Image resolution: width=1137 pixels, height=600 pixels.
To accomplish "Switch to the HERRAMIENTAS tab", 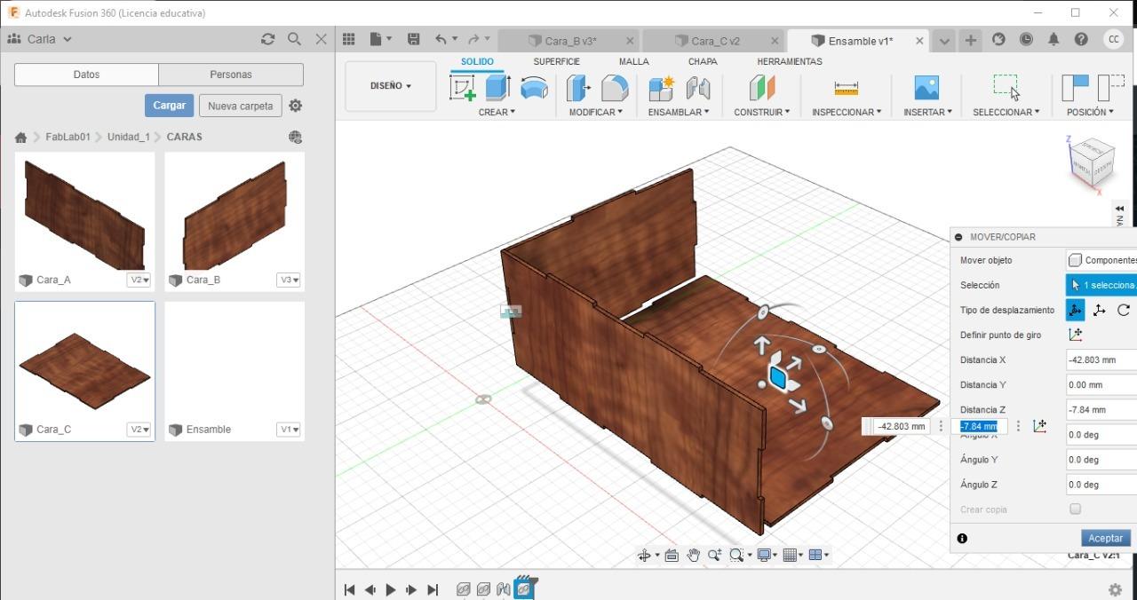I will 790,61.
